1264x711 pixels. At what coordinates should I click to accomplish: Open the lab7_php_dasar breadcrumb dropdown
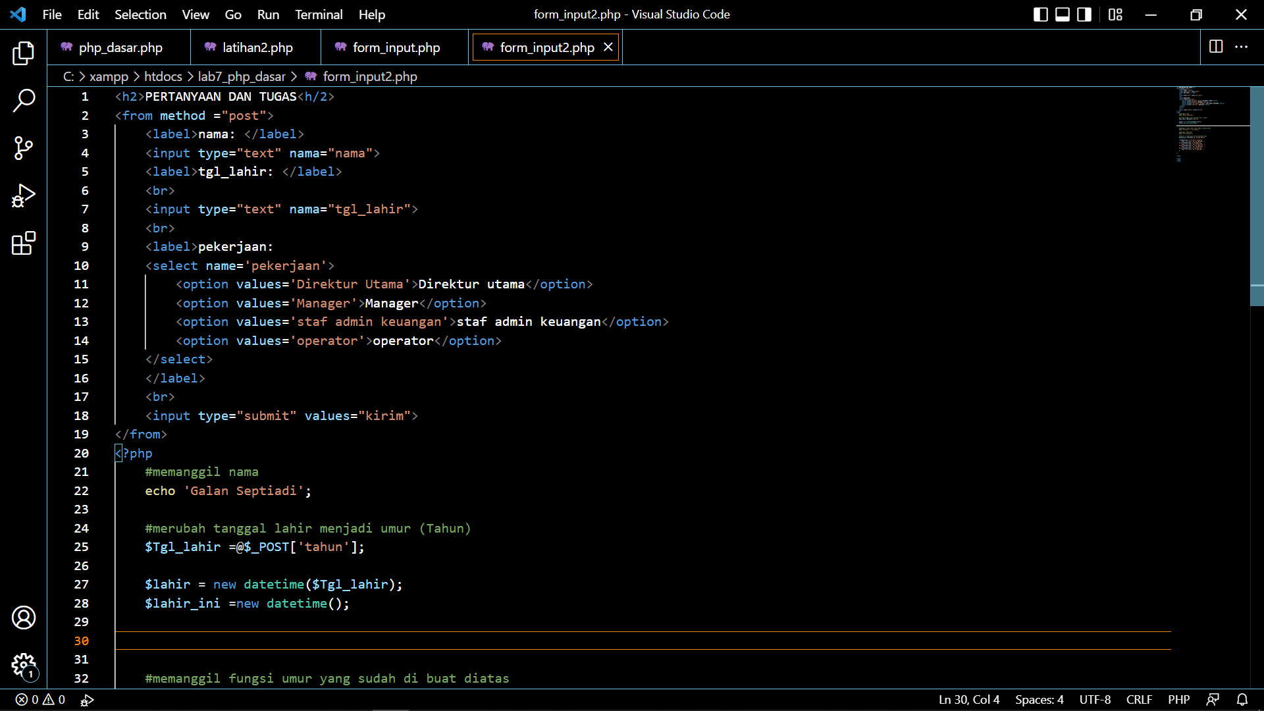click(x=242, y=76)
